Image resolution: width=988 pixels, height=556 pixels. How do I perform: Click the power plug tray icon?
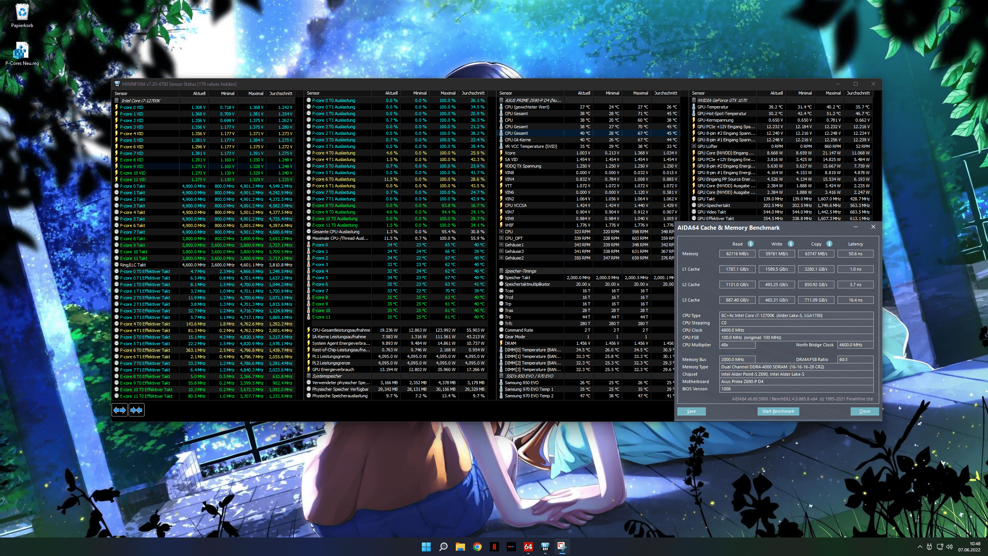click(x=929, y=547)
